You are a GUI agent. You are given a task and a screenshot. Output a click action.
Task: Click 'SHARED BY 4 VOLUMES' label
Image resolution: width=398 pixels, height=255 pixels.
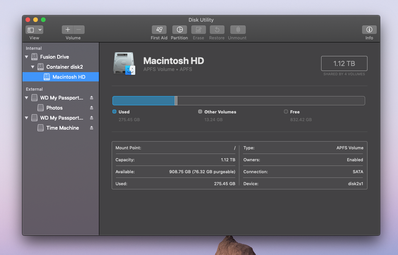coord(344,74)
